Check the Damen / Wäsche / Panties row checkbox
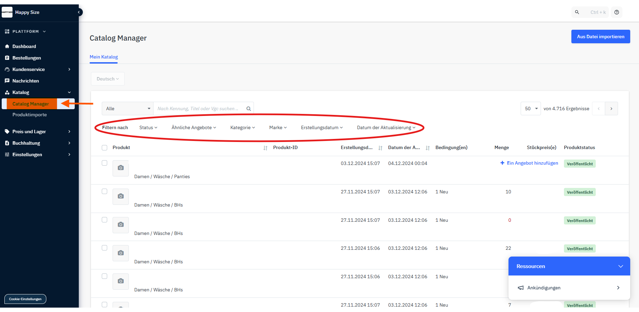639x312 pixels. [x=104, y=163]
